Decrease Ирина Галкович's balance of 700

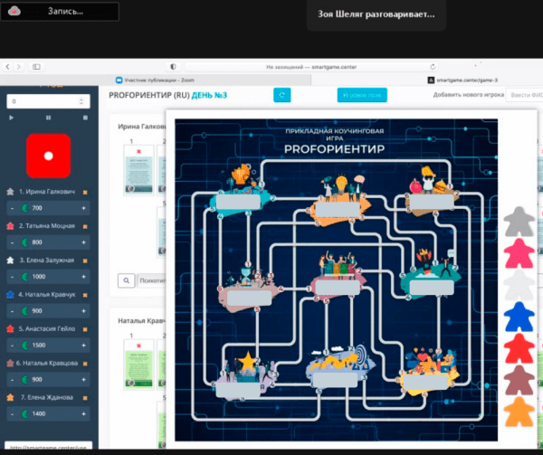pos(12,208)
